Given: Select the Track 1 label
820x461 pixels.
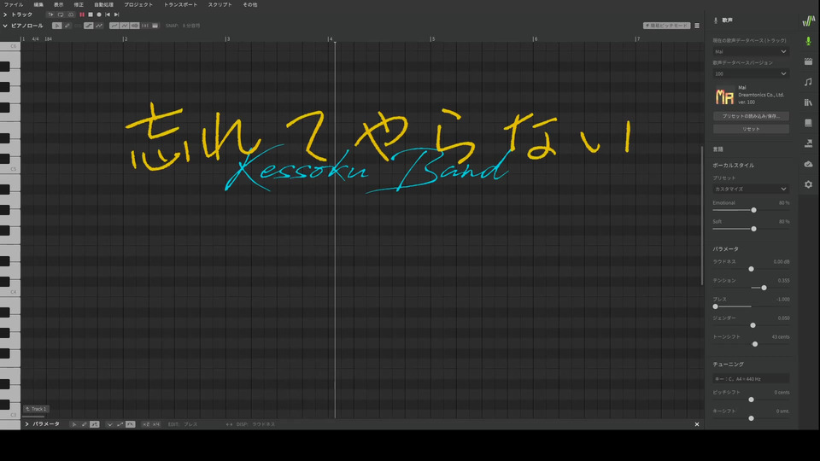Looking at the screenshot, I should pyautogui.click(x=36, y=409).
